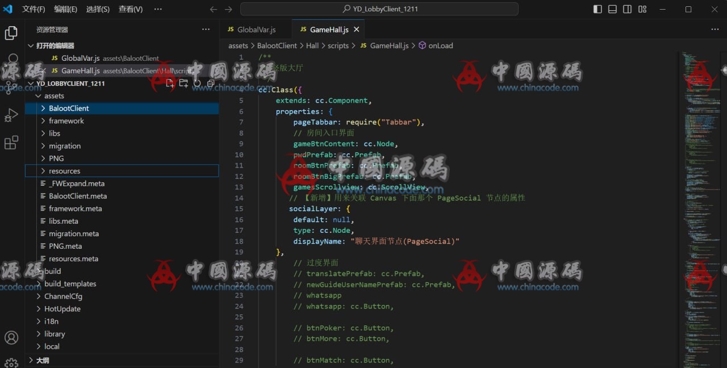Open the Run and Debug view
The height and width of the screenshot is (368, 727).
point(11,115)
